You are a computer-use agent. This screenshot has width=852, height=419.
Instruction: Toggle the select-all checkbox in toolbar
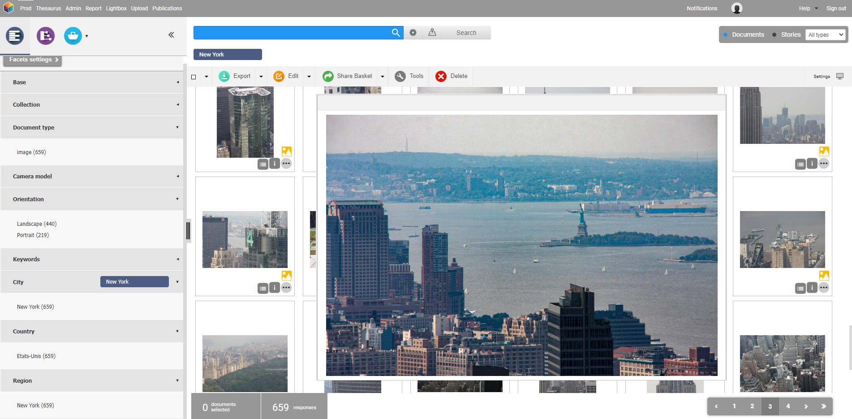pos(194,77)
